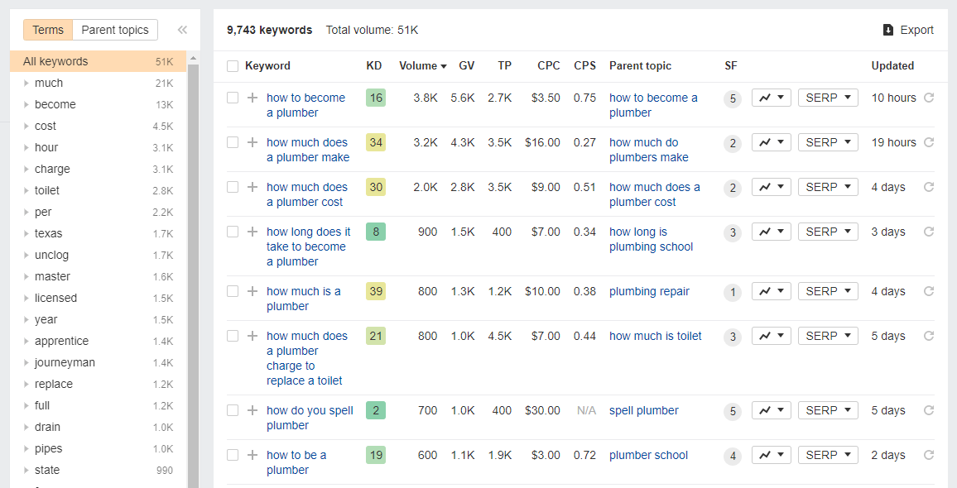
Task: Open the SERP dropdown for 'how to become a plumber'
Action: [x=828, y=98]
